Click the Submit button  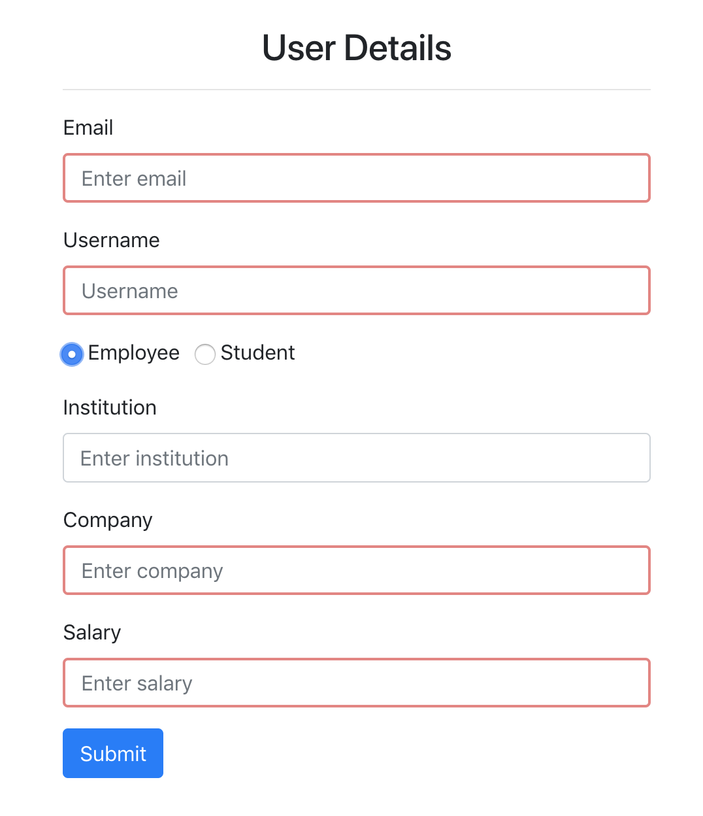(112, 753)
